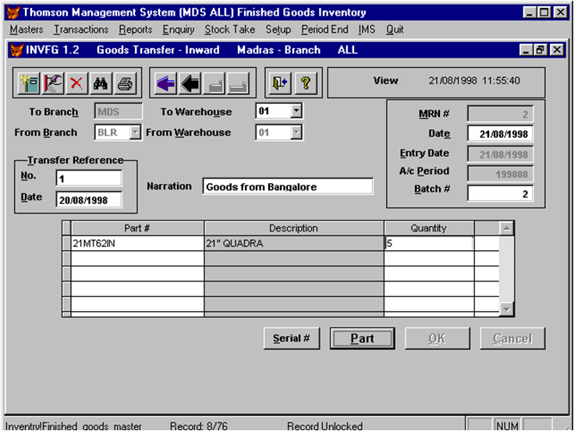The image size is (574, 431).
Task: Click the OK button
Action: pos(437,338)
